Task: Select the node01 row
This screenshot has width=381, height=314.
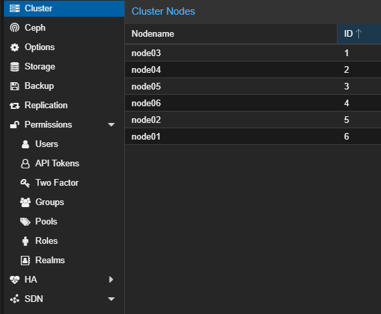Action: (253, 136)
